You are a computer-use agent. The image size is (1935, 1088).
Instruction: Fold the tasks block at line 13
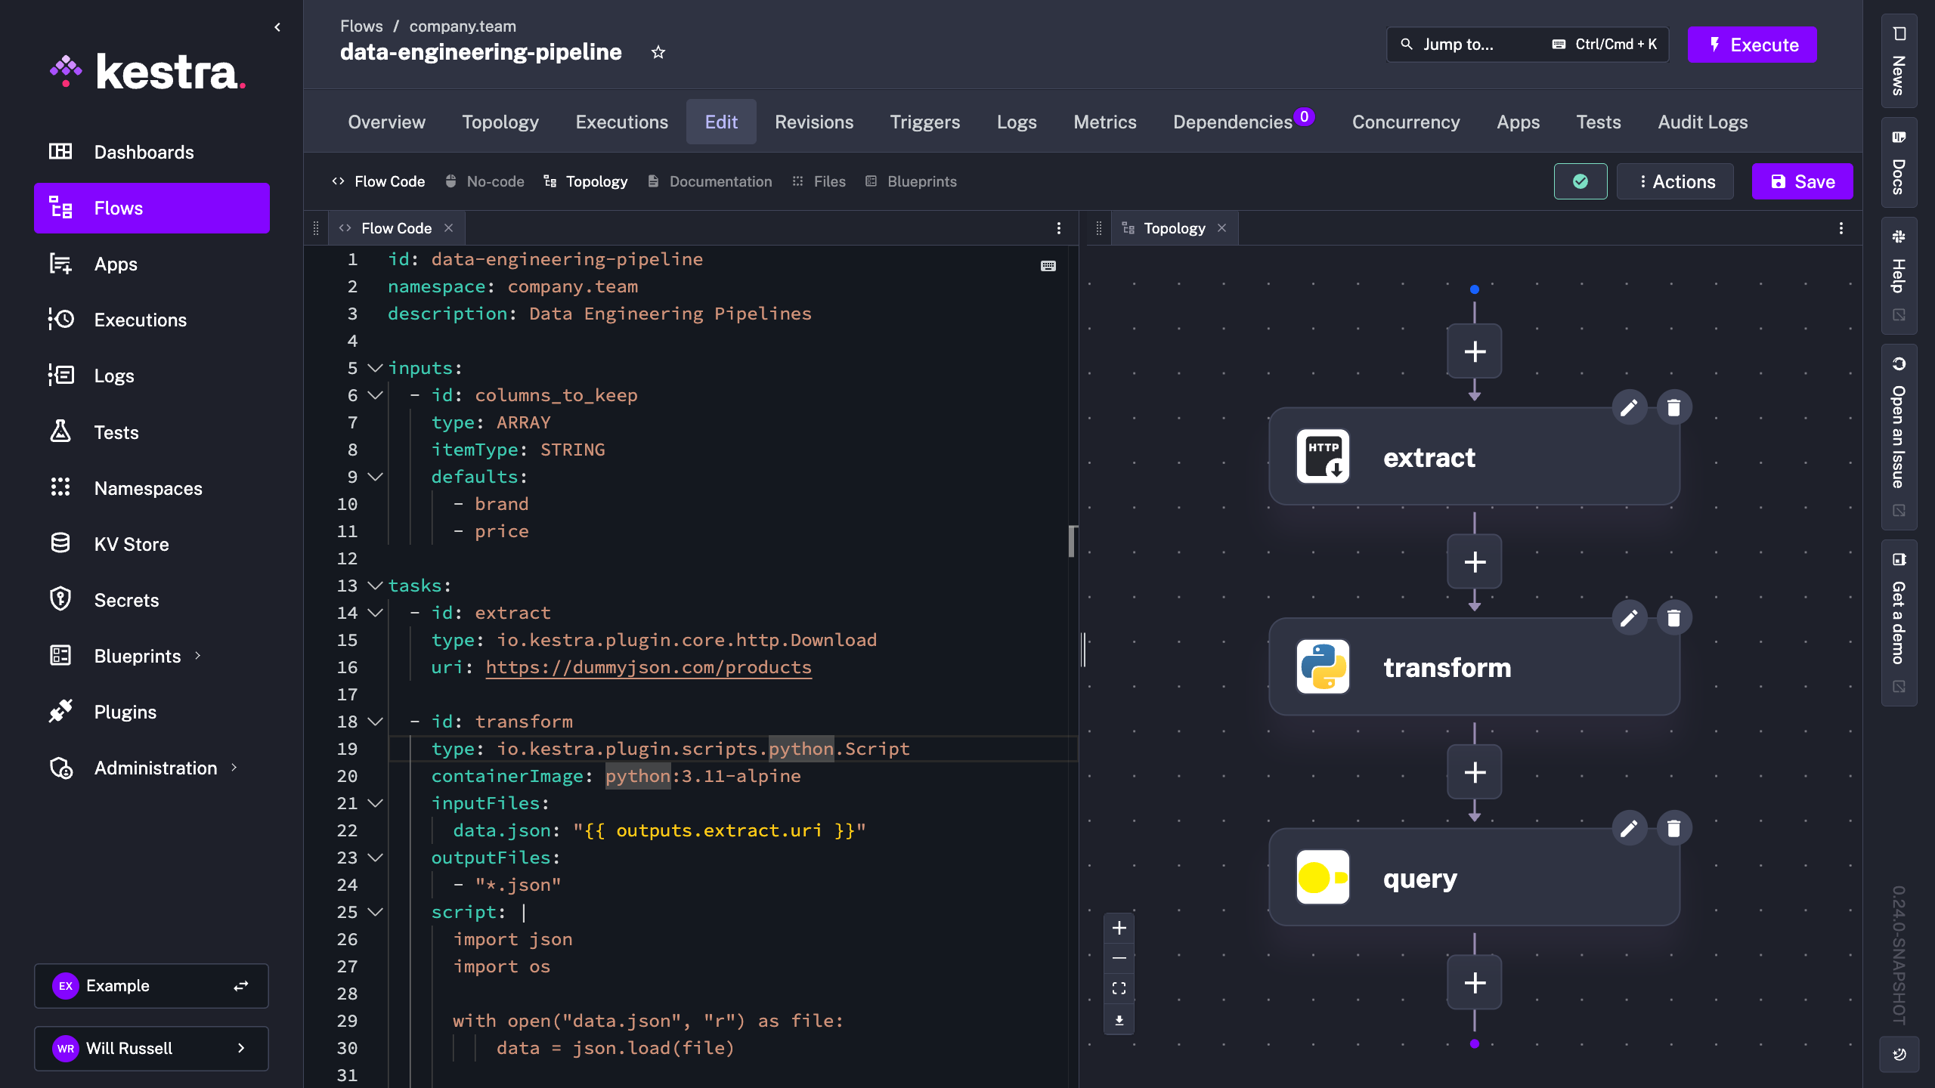(375, 586)
